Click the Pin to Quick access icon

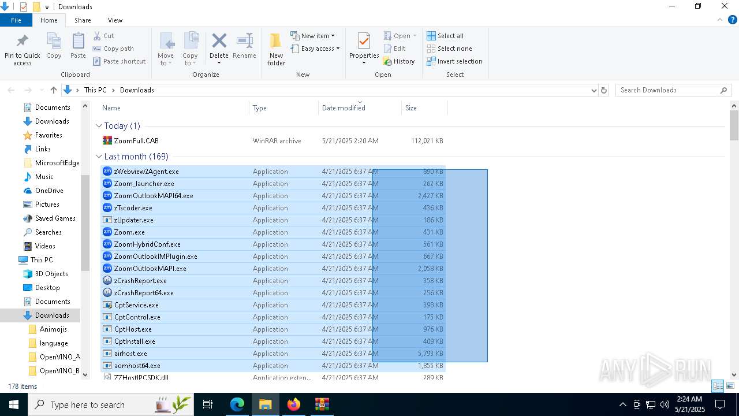pos(23,49)
